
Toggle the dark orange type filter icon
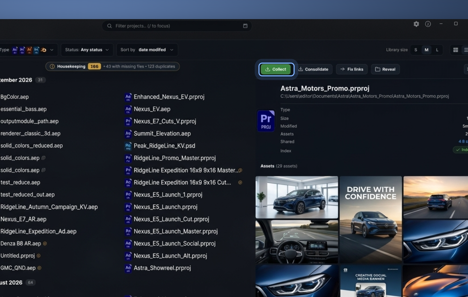coord(29,50)
